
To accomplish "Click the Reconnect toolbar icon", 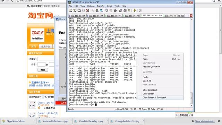I will [83, 10].
